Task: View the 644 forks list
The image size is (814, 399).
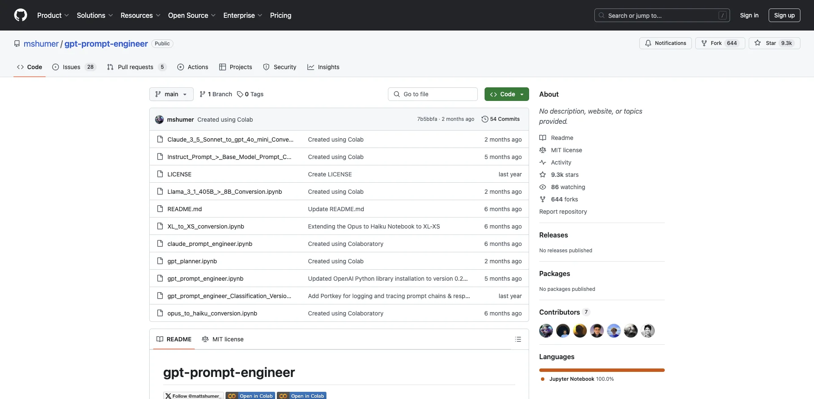Action: (559, 199)
